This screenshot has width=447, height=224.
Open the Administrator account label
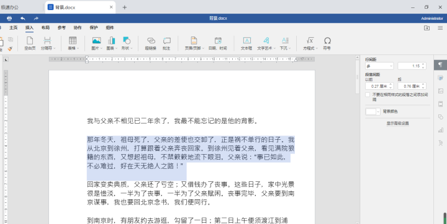432,18
